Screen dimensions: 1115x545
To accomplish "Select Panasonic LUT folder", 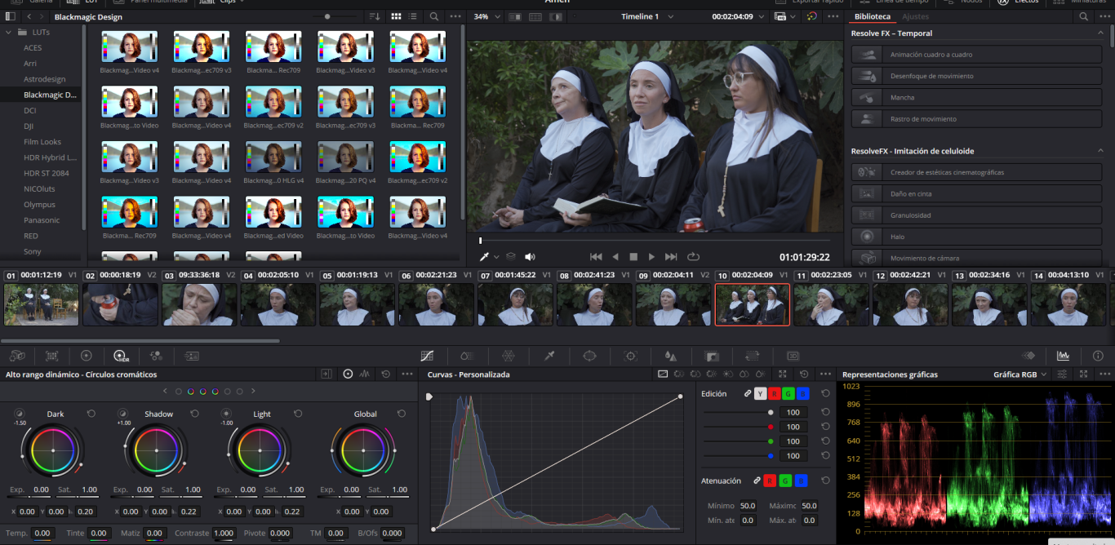I will pos(42,220).
